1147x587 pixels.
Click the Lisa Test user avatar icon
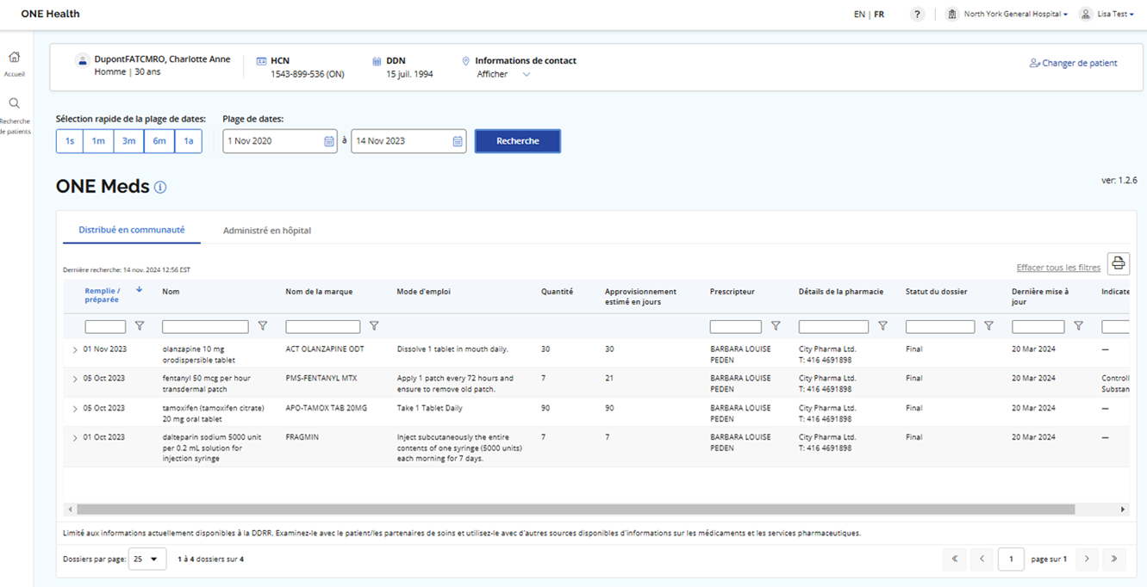click(1086, 15)
